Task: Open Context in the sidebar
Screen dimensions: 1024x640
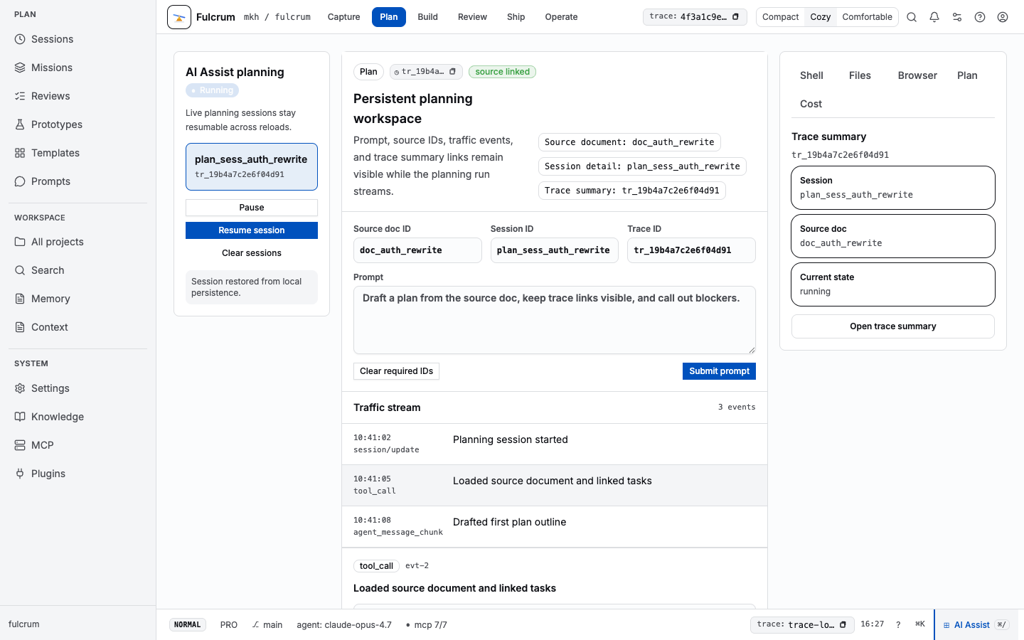Action: click(x=78, y=327)
